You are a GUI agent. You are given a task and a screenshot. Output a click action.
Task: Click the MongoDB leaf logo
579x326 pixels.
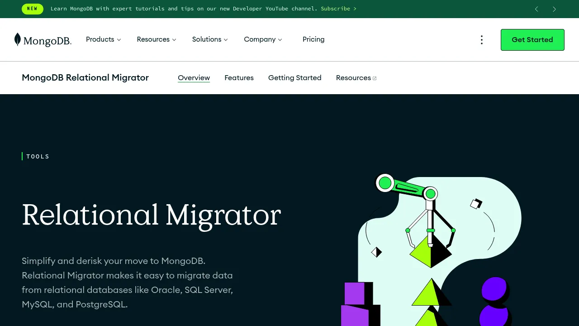coord(43,40)
